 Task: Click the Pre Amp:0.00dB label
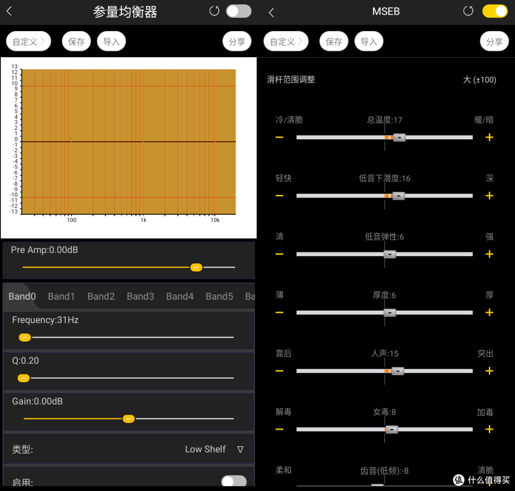[x=44, y=250]
